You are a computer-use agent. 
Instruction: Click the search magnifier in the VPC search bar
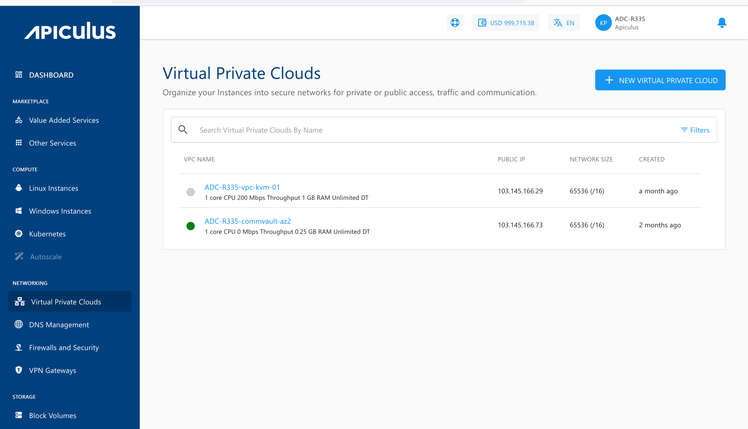[183, 130]
